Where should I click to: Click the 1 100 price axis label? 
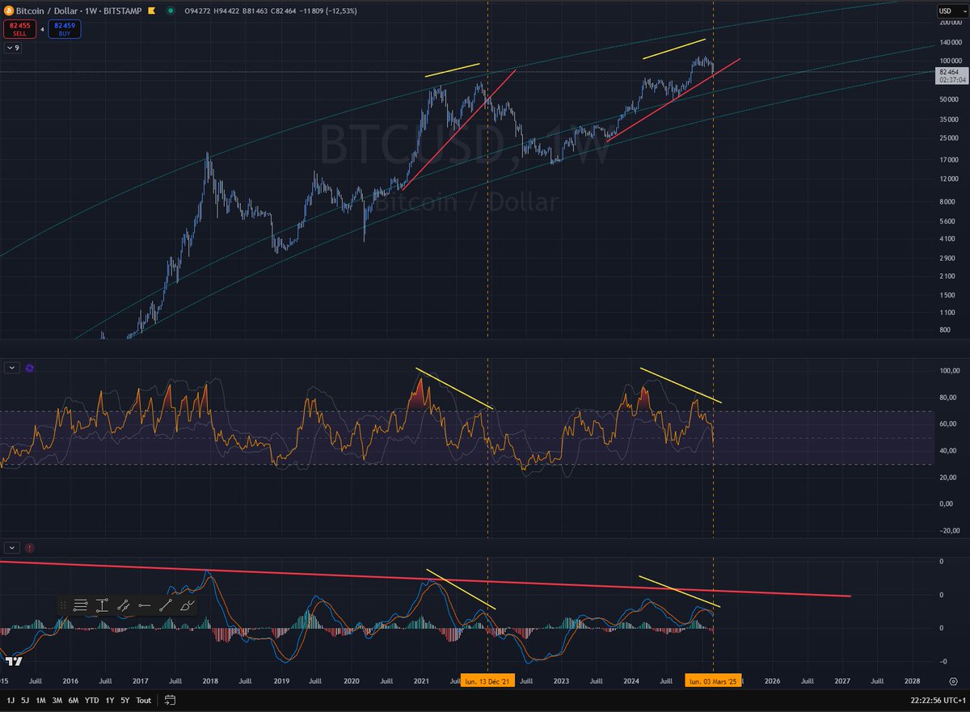click(947, 313)
